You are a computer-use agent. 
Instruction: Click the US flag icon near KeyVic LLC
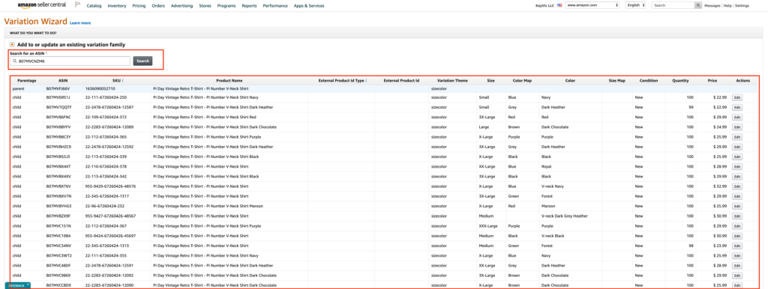pos(559,5)
